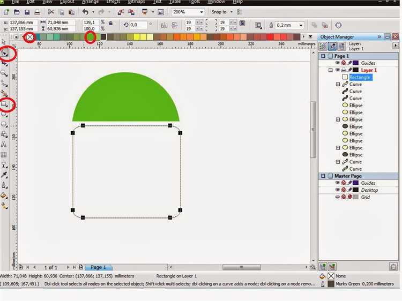Click the Save floppy disk icon

(x=27, y=12)
